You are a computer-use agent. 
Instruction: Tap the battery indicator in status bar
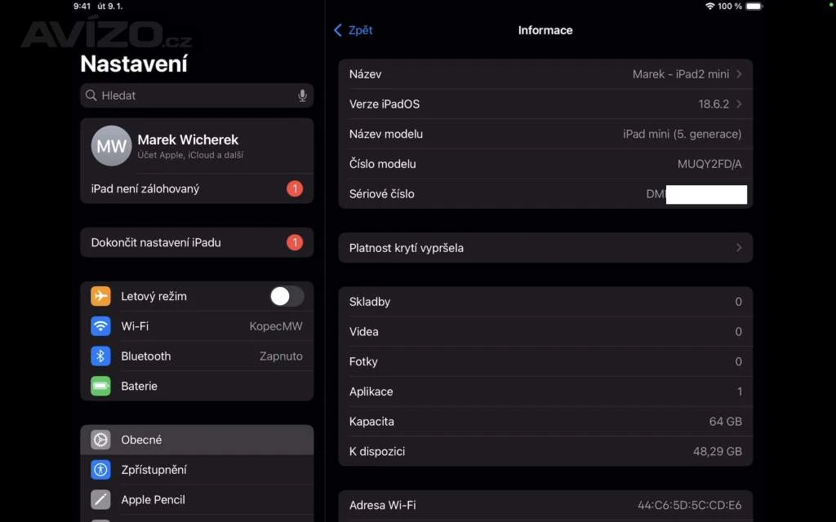coord(754,7)
